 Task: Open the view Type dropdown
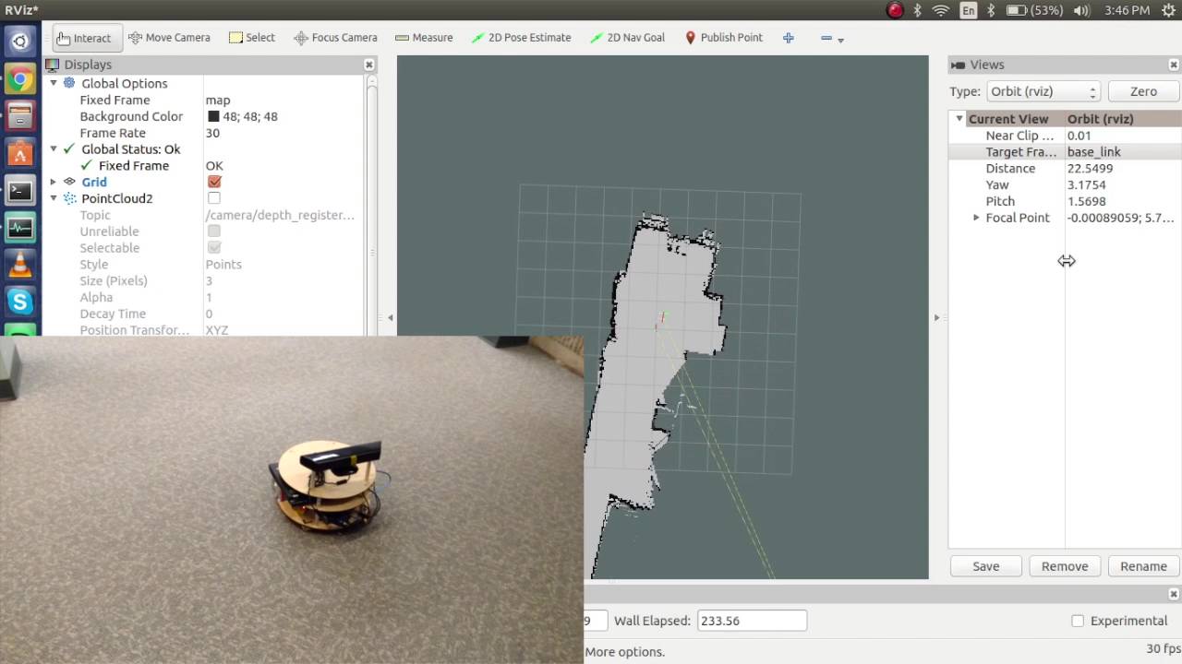click(x=1042, y=91)
